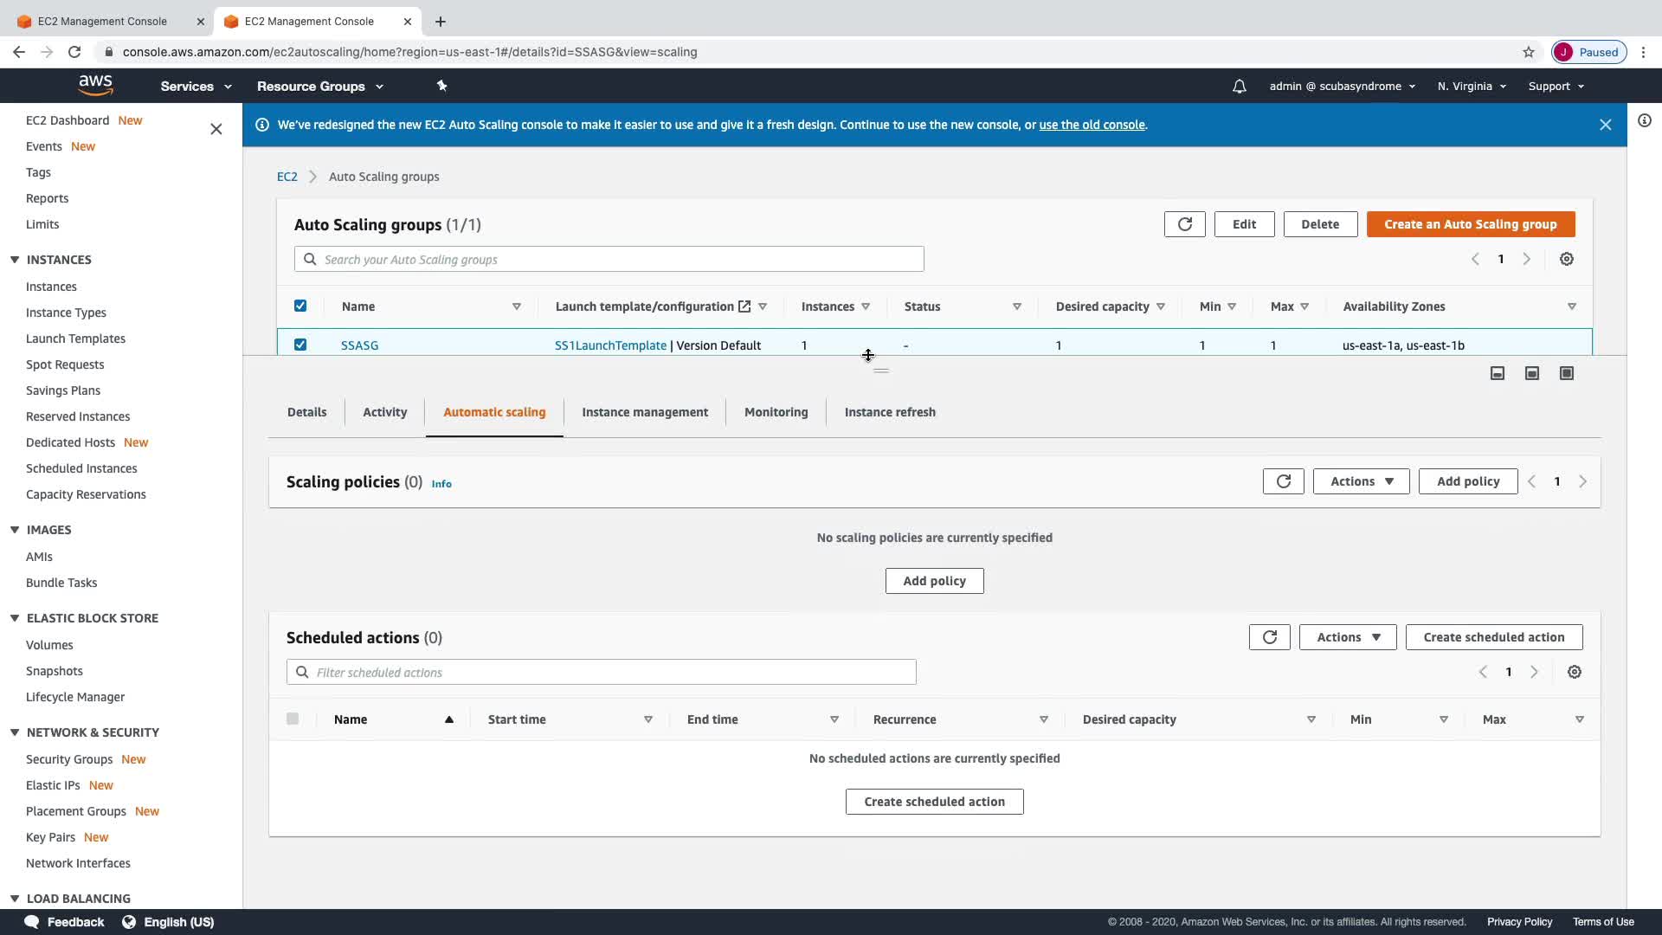Open the Monitoring tab

776,412
